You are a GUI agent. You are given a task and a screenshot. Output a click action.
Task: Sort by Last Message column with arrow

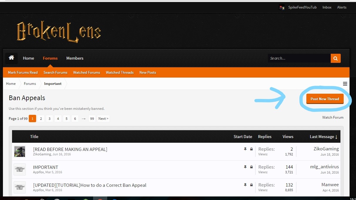click(324, 137)
